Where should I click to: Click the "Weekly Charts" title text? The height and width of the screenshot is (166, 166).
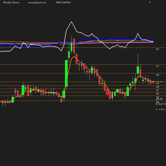pos(11,3)
